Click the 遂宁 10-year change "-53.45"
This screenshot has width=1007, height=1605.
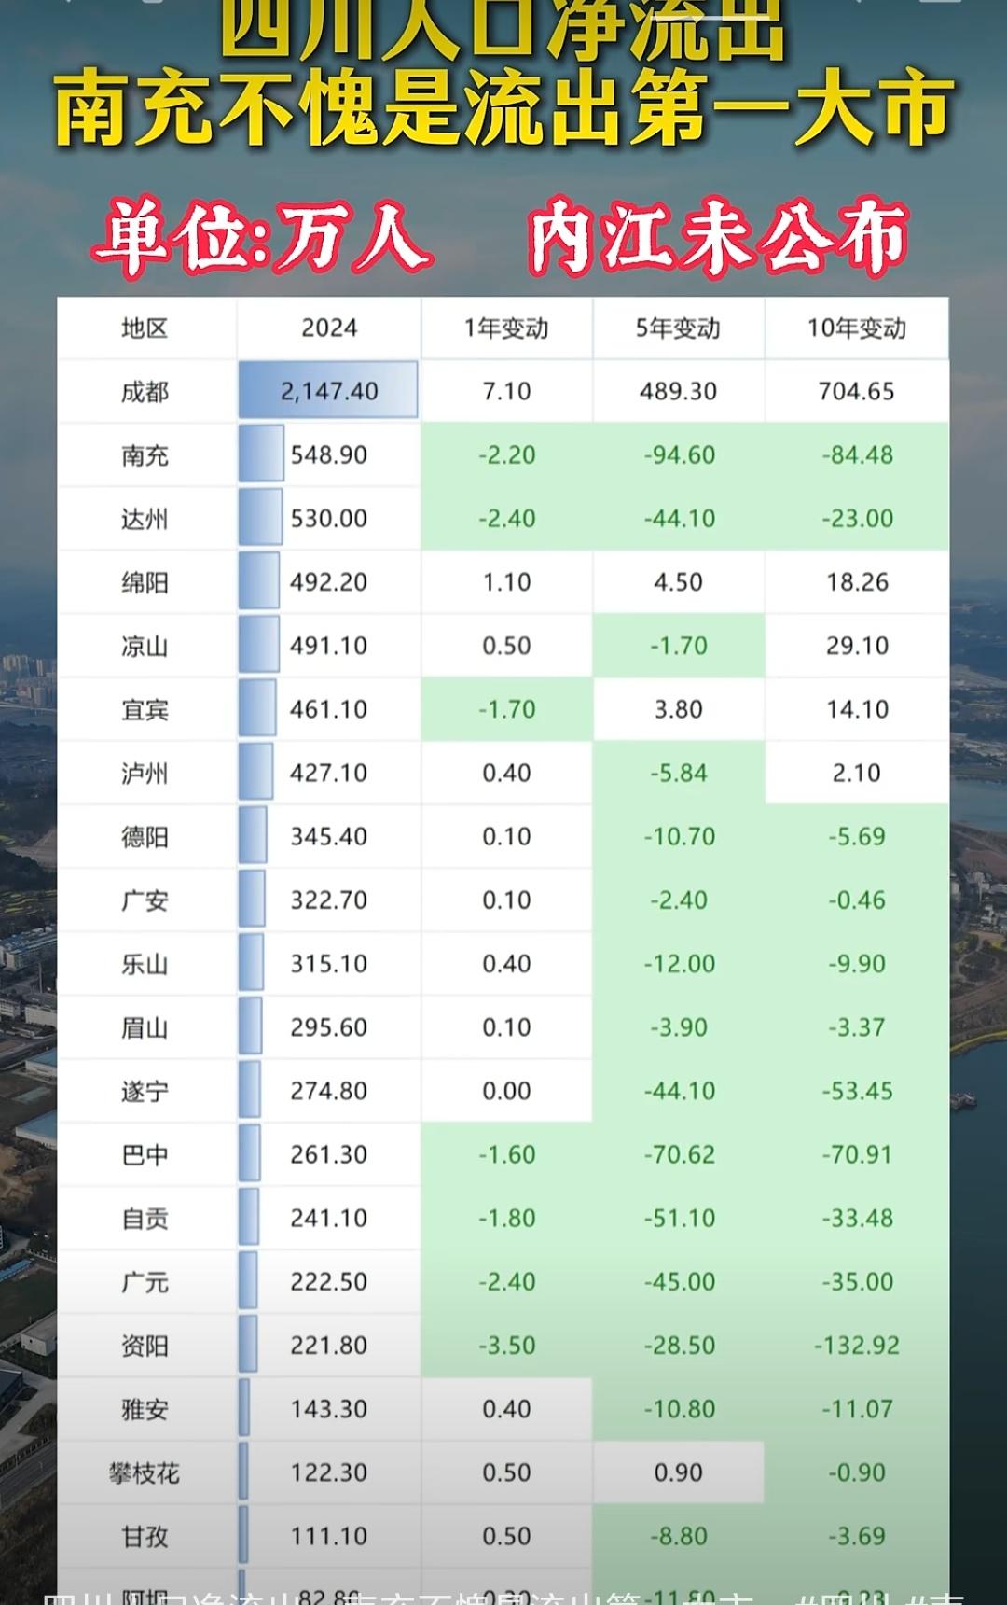(858, 1089)
